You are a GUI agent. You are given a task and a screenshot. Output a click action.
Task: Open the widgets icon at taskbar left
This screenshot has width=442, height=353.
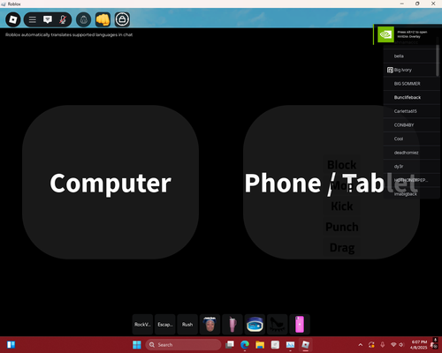(11, 344)
